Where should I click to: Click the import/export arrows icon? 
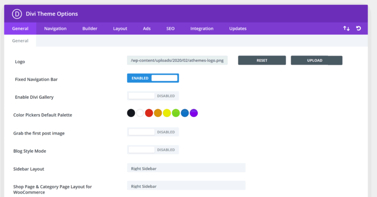coord(346,28)
